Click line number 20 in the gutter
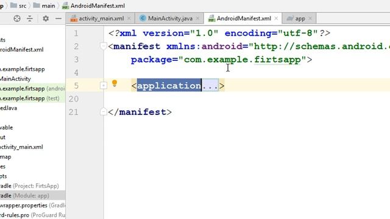 pos(74,99)
